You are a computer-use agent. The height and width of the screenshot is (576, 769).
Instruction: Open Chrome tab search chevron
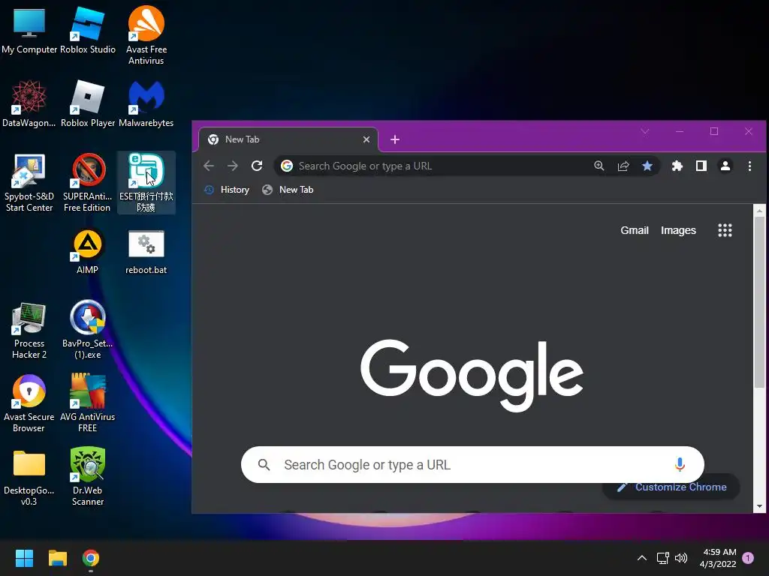[645, 131]
